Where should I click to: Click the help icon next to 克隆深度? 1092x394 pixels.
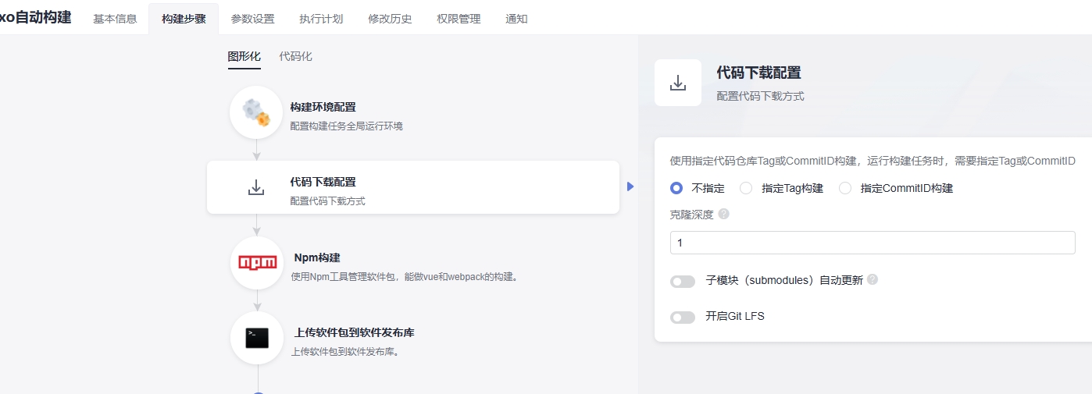pyautogui.click(x=723, y=214)
